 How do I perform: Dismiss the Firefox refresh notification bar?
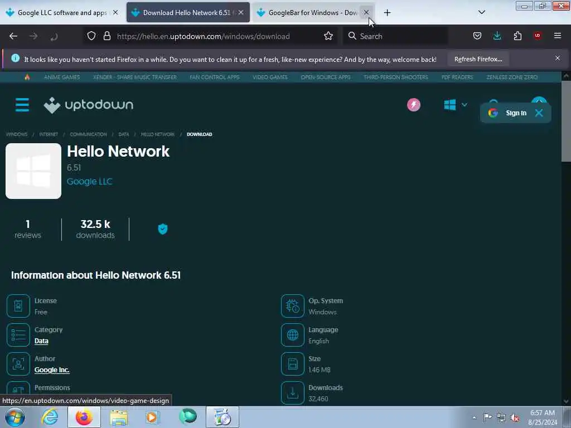point(558,58)
